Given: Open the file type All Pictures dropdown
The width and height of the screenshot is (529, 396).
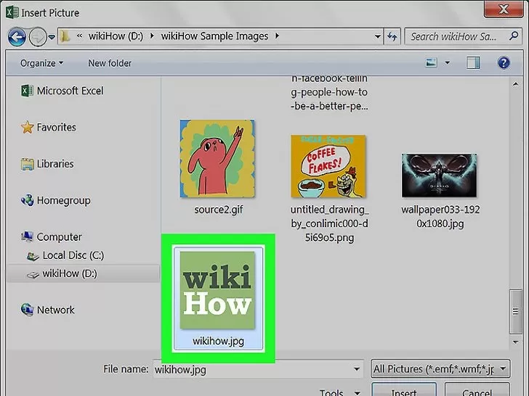Looking at the screenshot, I should tap(440, 368).
